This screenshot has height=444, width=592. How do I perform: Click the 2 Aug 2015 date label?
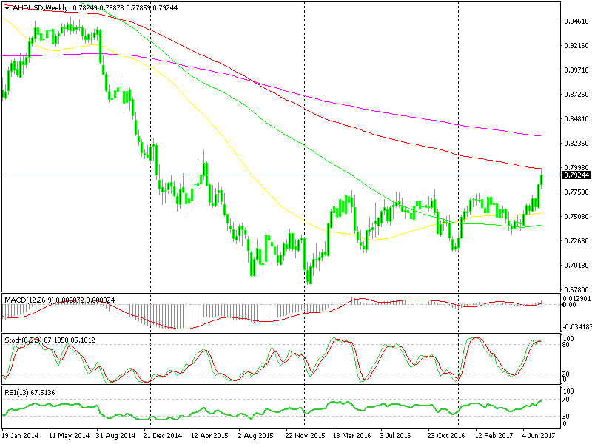coord(256,436)
